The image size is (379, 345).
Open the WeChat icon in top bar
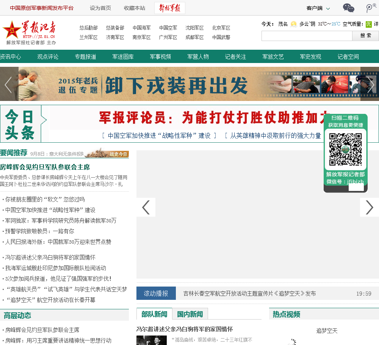click(x=349, y=8)
